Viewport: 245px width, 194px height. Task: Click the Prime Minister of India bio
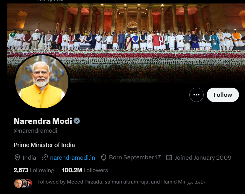pos(44,145)
